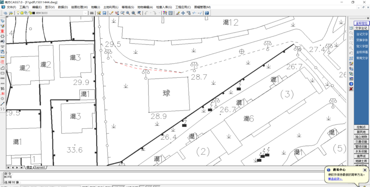Select the Pan (move cross arrows) tool

(183, 13)
